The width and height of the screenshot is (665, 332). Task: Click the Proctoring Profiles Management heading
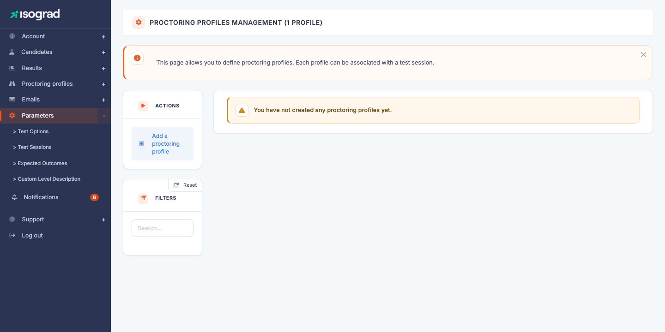pos(236,23)
